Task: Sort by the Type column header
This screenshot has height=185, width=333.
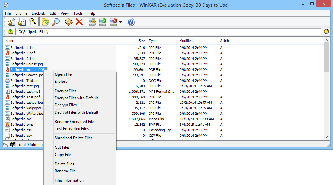Action: click(x=162, y=41)
